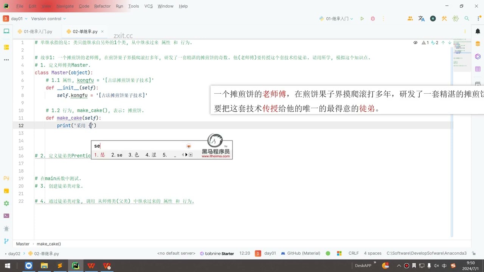Click the make_cake() breadcrumb

point(49,244)
